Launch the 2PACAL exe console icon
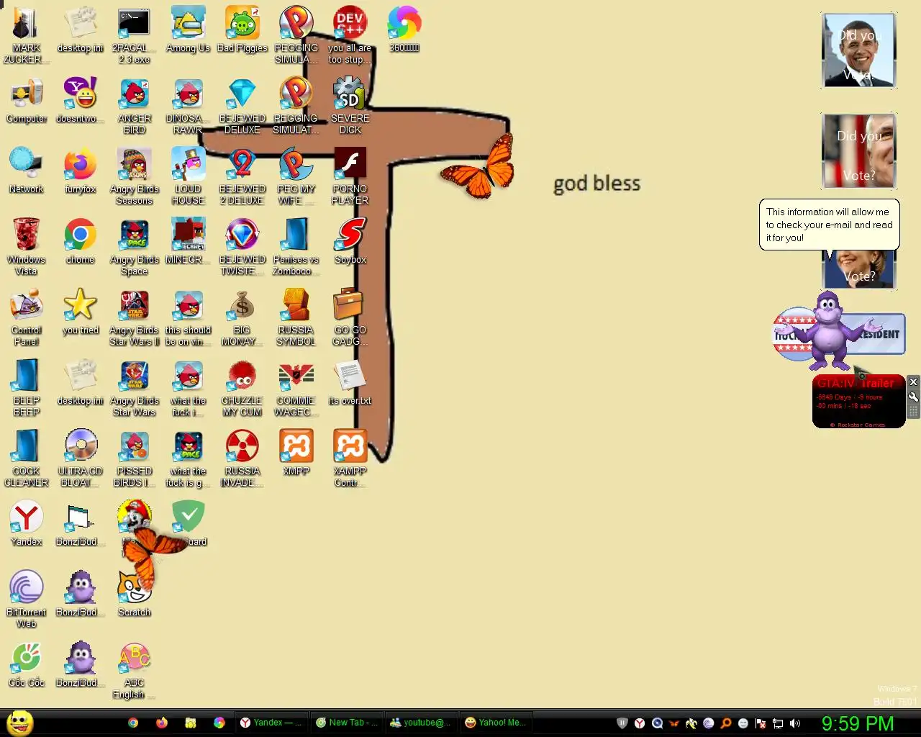The image size is (921, 737). tap(135, 34)
